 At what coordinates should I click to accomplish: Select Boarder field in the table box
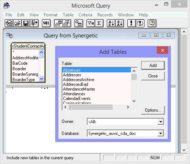tap(25, 69)
